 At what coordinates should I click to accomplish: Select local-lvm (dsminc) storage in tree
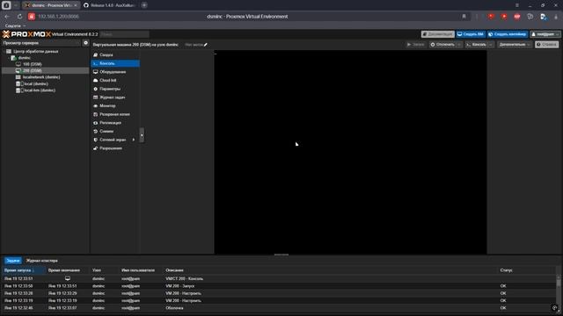tap(40, 90)
